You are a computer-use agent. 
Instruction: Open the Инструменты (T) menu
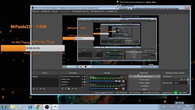pos(97,11)
